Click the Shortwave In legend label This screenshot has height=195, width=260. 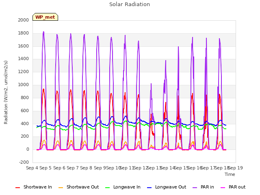[x=38, y=187]
